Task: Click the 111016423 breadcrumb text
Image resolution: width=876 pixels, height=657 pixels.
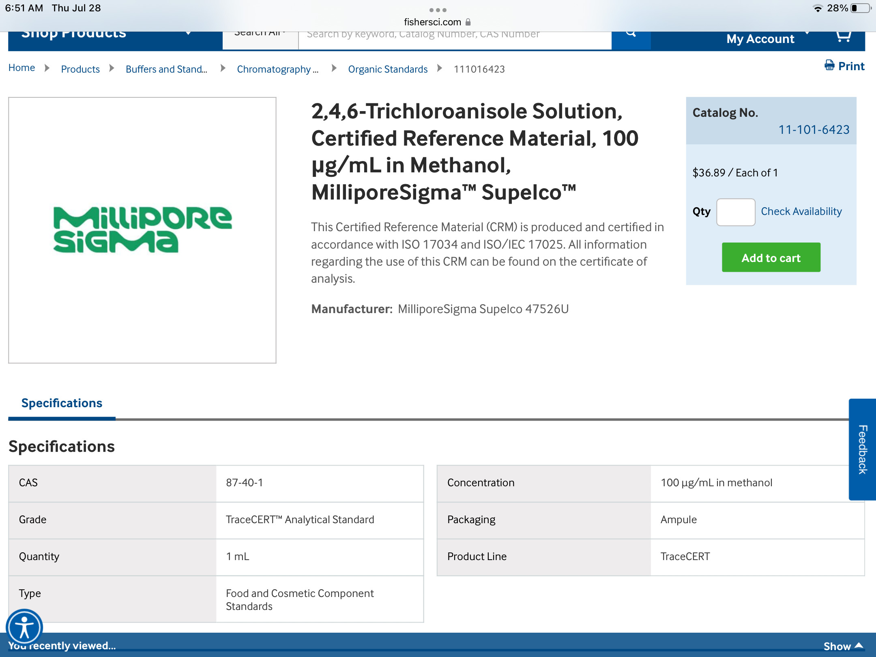Action: click(479, 69)
